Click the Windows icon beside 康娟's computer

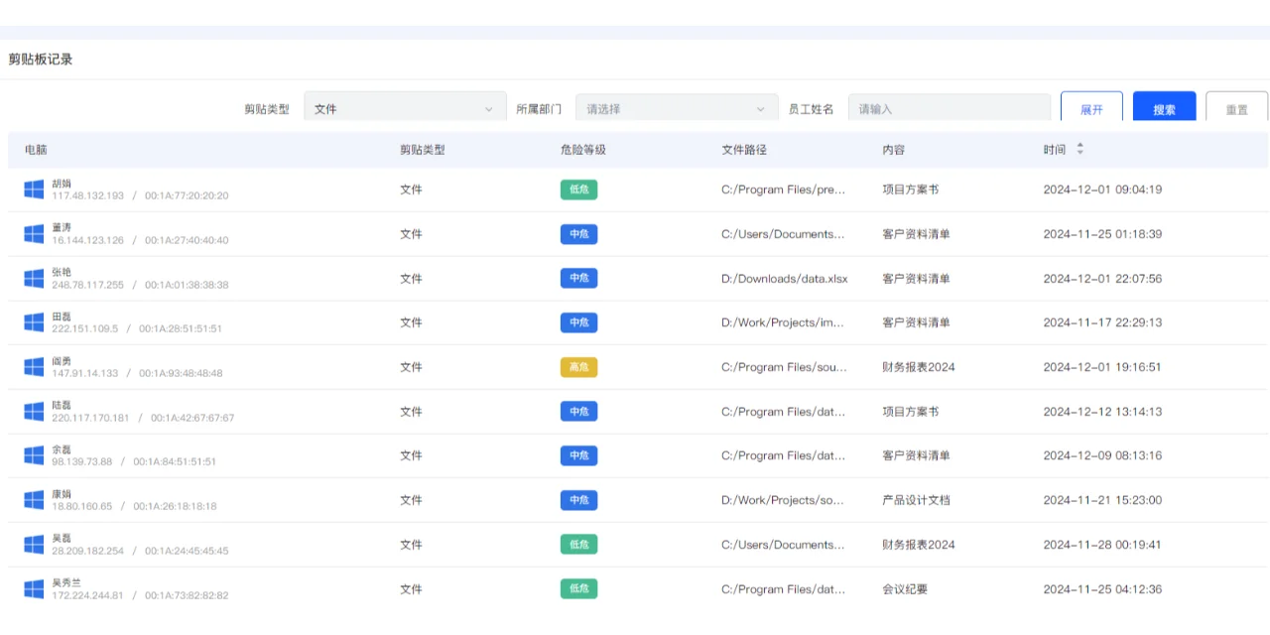click(33, 499)
